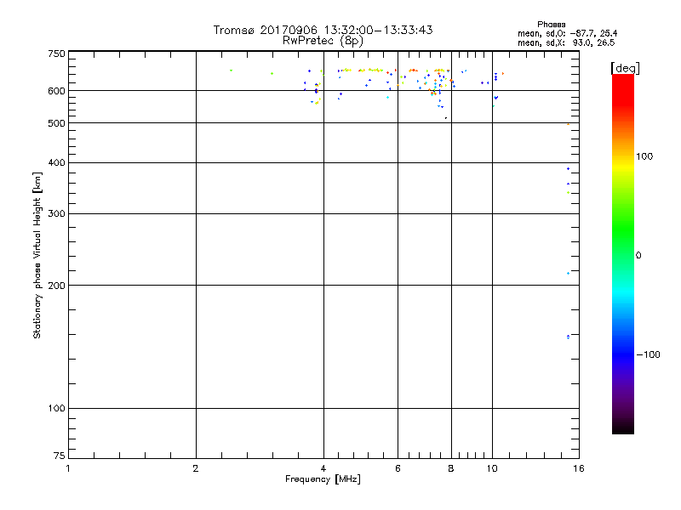Click the Stationary phase Virtual Height axis label
Screen dimensions: 681x510
pos(37,255)
